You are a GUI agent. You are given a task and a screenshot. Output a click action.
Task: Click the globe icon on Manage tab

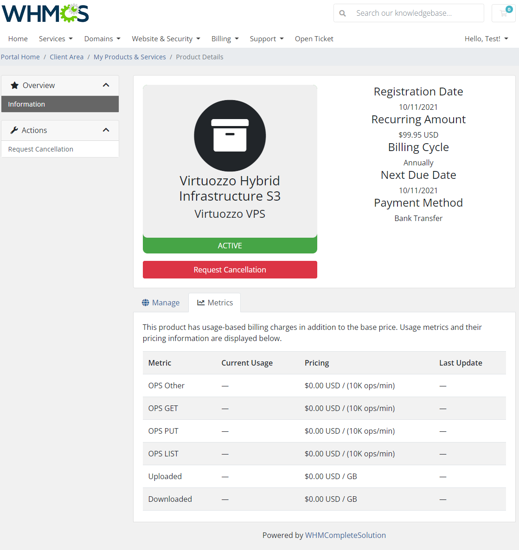point(145,303)
